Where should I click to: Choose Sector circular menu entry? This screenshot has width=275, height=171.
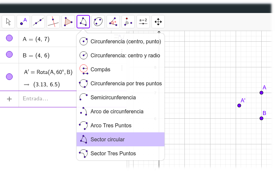121,139
